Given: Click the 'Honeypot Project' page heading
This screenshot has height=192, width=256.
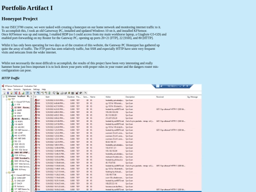Looking at the screenshot, I should click(x=19, y=18).
